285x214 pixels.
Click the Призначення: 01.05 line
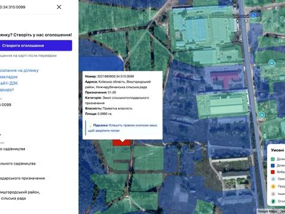(100, 92)
